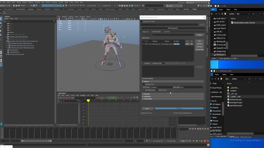Viewport: 264px width, 148px height.
Task: Click the Open Scene icon in Maya status line
Action: [16, 5]
